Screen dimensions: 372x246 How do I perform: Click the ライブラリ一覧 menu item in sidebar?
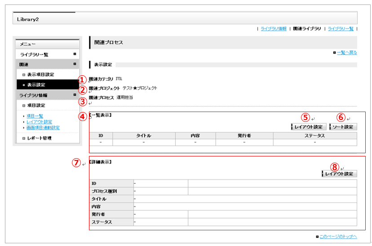pos(34,55)
